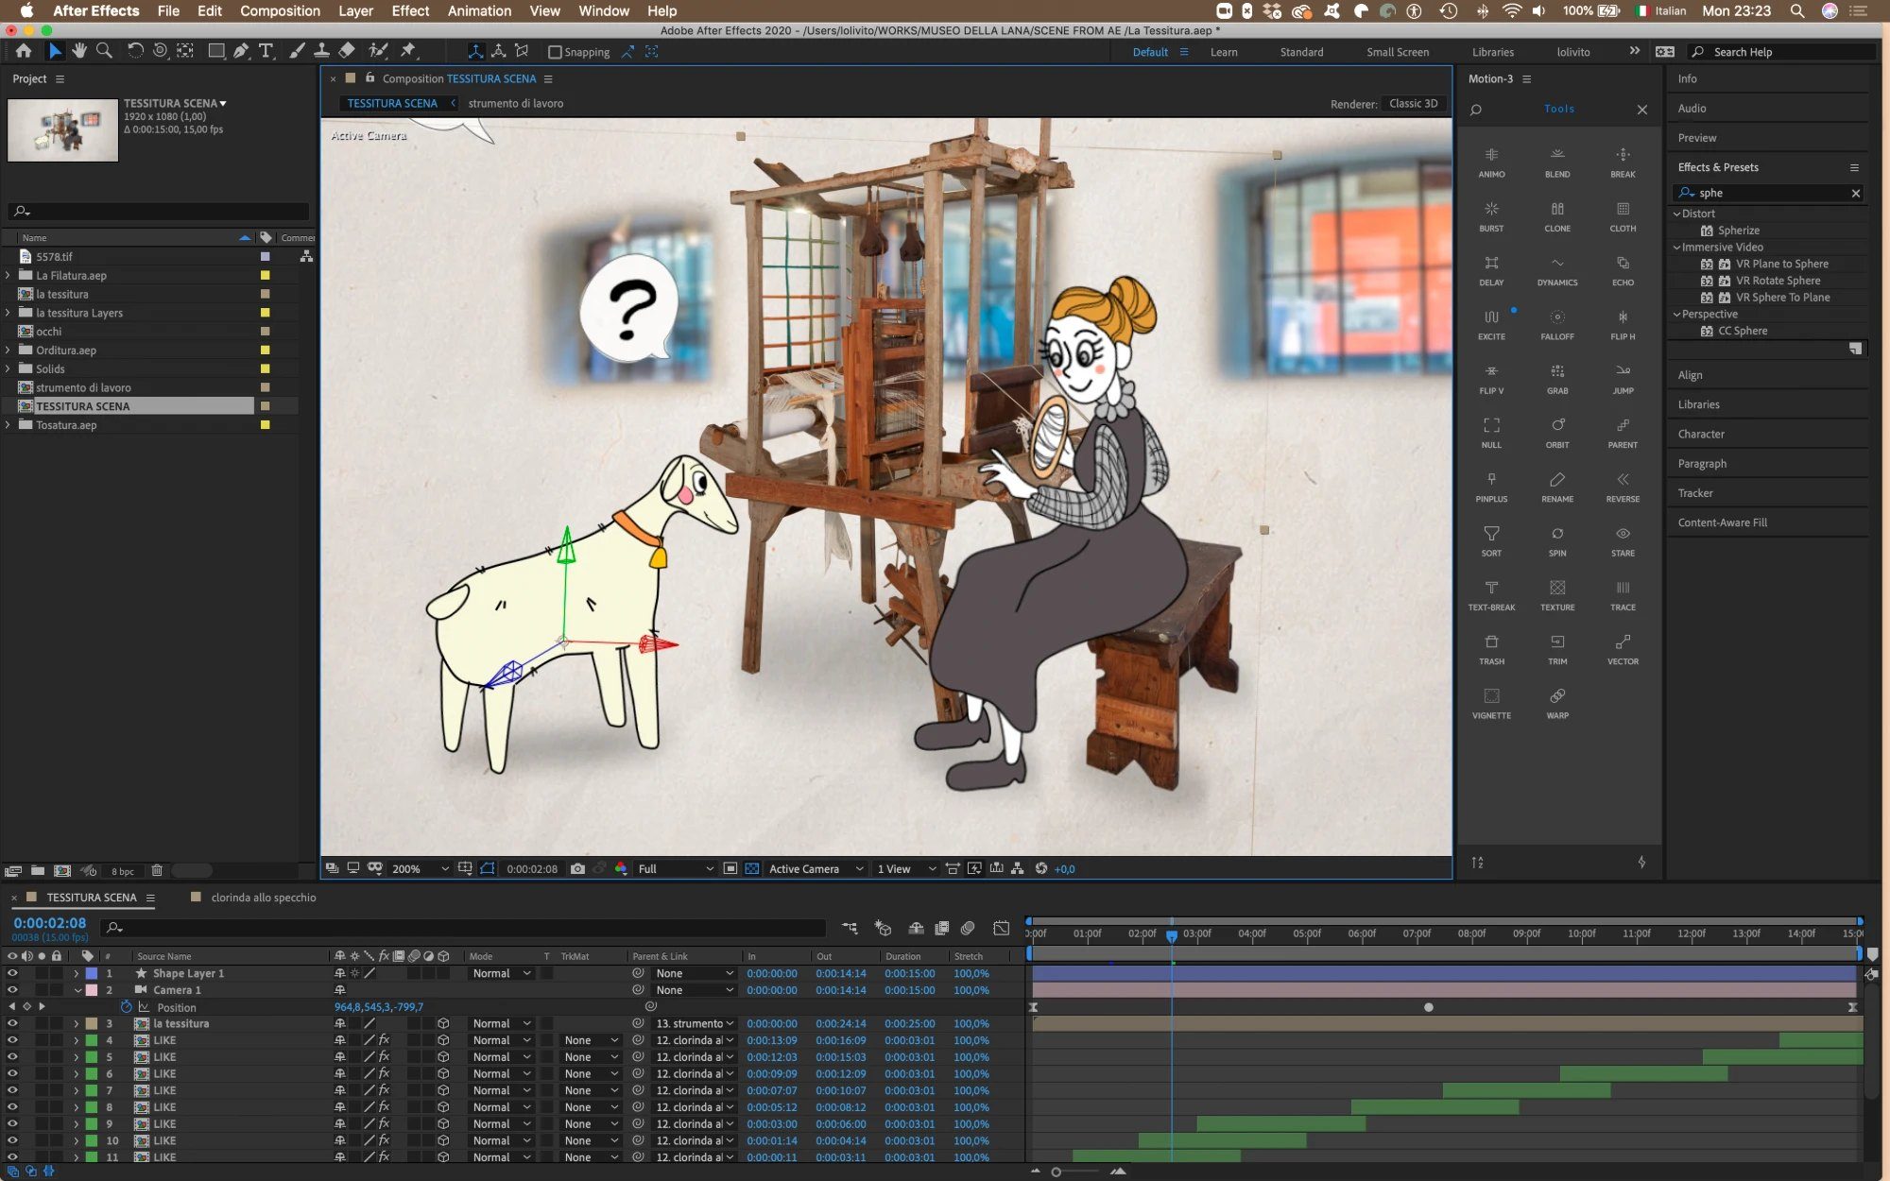
Task: Open the Full resolution dropdown
Action: [x=676, y=868]
